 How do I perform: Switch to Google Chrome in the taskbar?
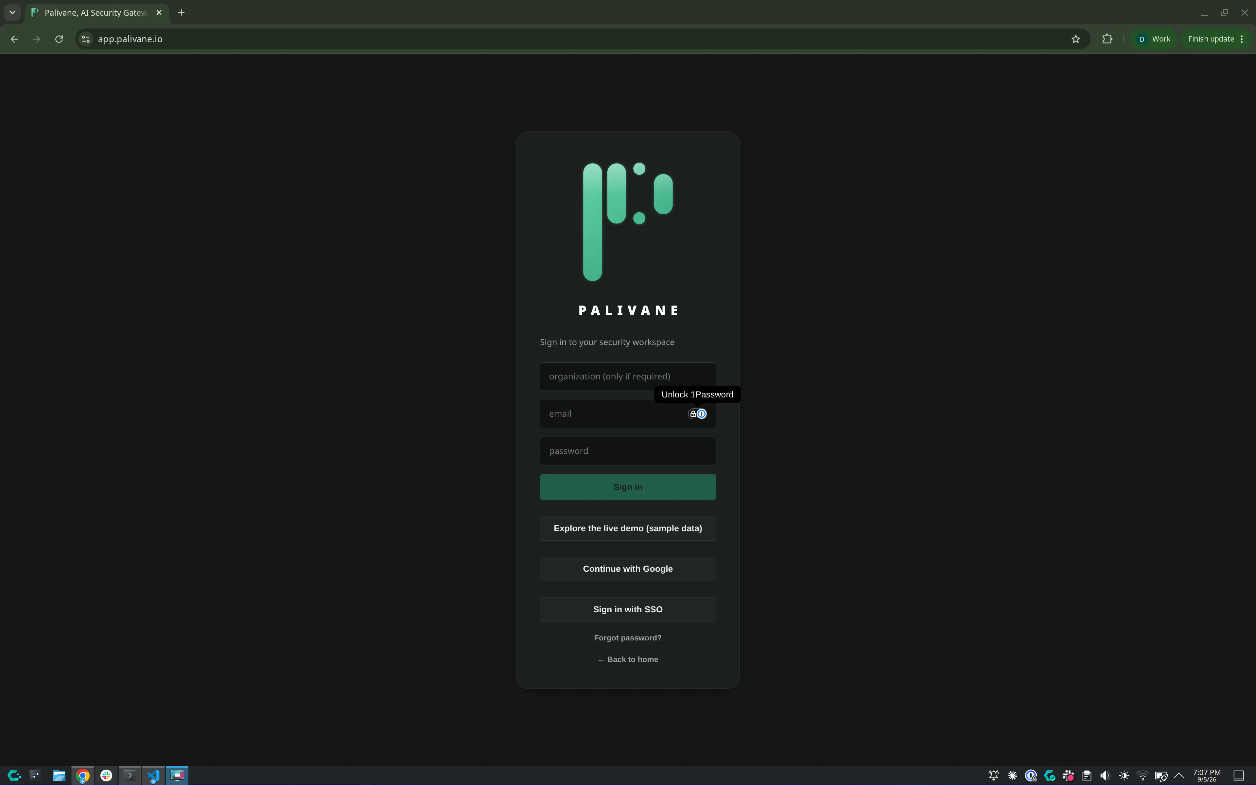click(x=82, y=775)
